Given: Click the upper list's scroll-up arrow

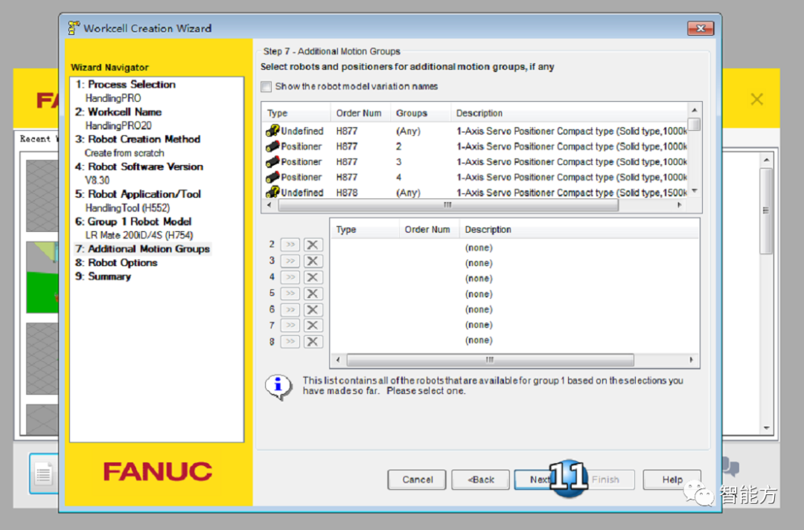Looking at the screenshot, I should (x=695, y=110).
